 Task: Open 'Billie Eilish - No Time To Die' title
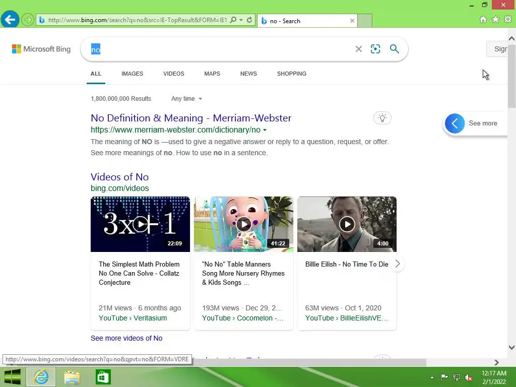pyautogui.click(x=347, y=264)
